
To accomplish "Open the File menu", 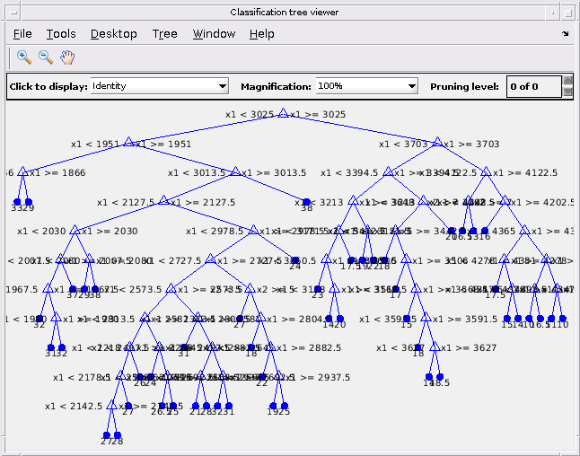I will click(x=22, y=34).
